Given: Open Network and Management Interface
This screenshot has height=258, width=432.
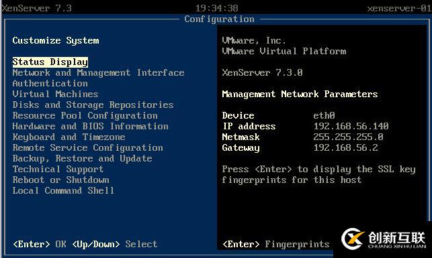Looking at the screenshot, I should pos(98,73).
